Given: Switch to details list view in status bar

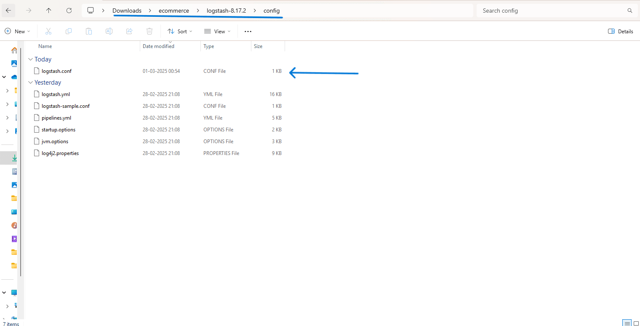Looking at the screenshot, I should [x=627, y=323].
